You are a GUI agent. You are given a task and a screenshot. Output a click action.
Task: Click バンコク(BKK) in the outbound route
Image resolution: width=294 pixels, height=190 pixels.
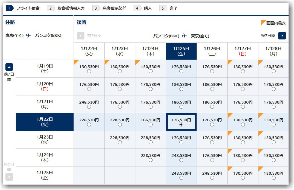48,35
